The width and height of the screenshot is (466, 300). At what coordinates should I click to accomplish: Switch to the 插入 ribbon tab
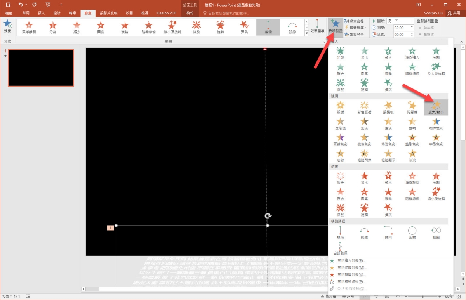[41, 13]
